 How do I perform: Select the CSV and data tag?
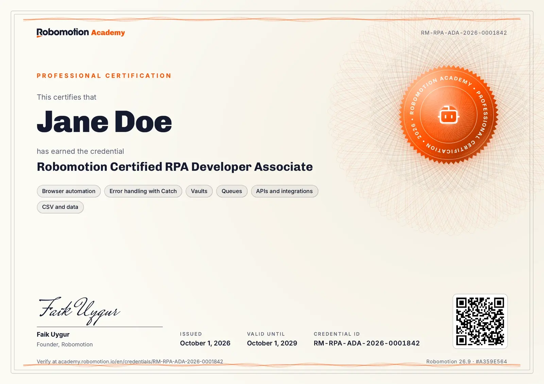(x=60, y=207)
